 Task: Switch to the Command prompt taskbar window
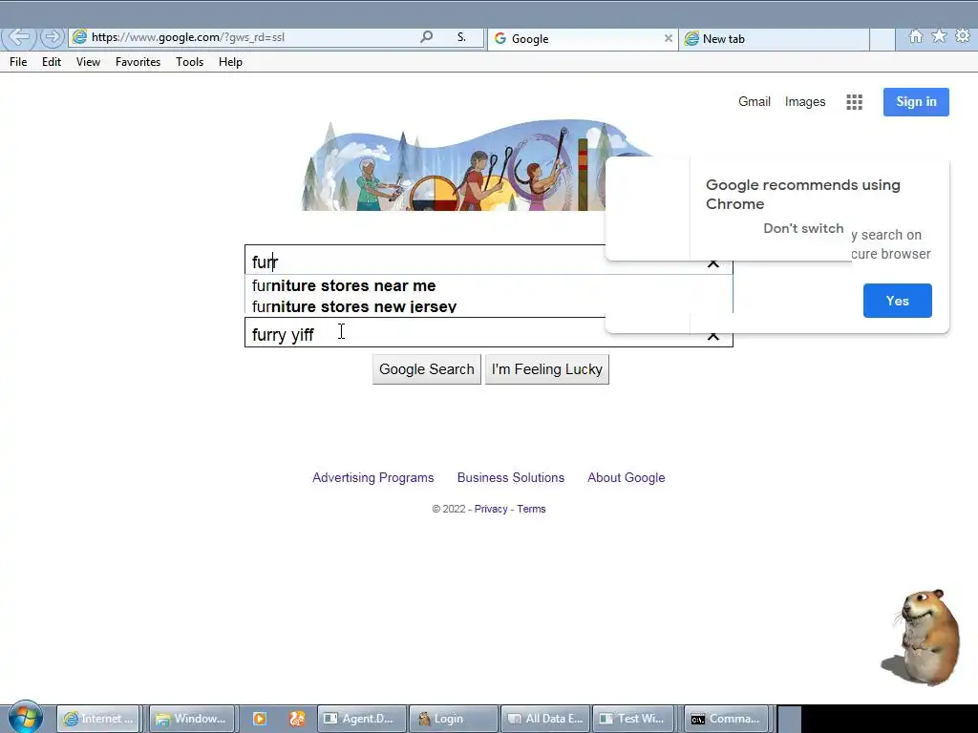click(728, 719)
